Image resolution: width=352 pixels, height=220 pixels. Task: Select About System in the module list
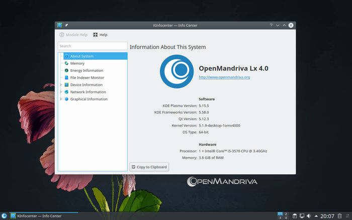point(81,56)
